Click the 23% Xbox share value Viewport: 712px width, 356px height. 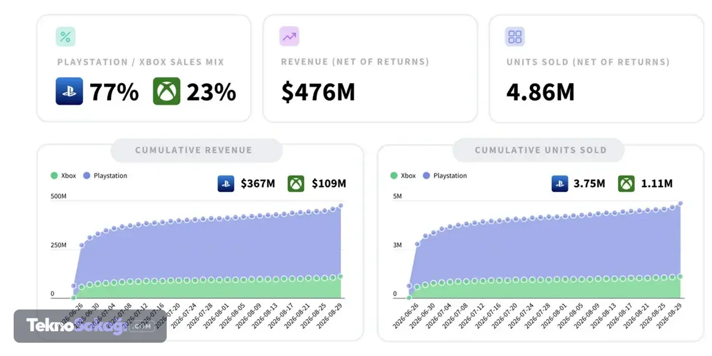coord(211,92)
